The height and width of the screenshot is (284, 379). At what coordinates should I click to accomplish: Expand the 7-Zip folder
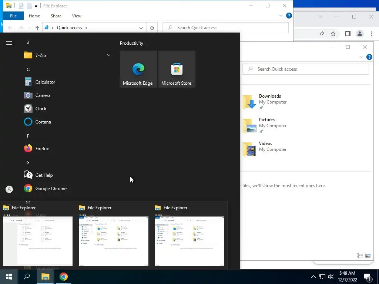[109, 55]
